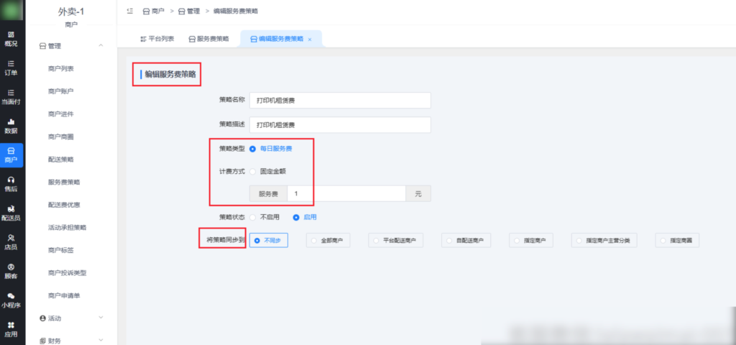Viewport: 736px width, 345px height.
Task: Select the 固定金额 radio button
Action: point(252,171)
